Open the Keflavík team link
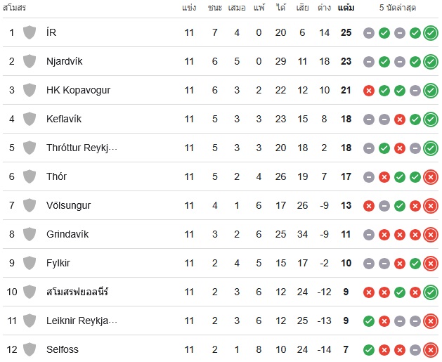The width and height of the screenshot is (442, 362). tap(64, 119)
